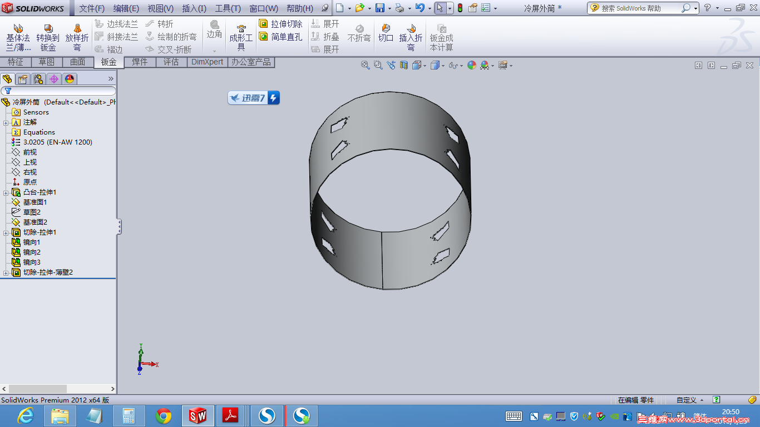Activate the 插入折弯 insert bends tool
Image resolution: width=760 pixels, height=427 pixels.
411,37
